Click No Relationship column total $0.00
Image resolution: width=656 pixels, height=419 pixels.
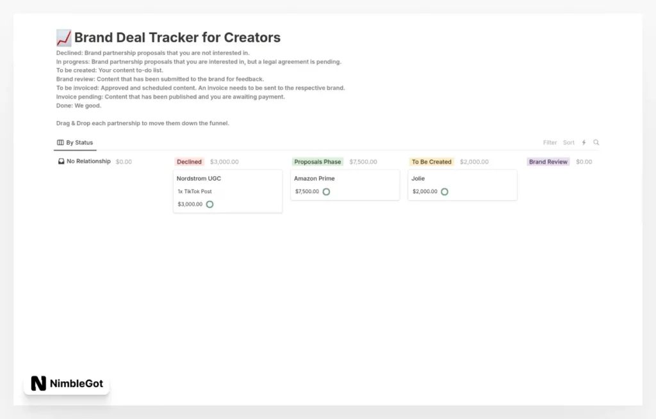click(124, 162)
